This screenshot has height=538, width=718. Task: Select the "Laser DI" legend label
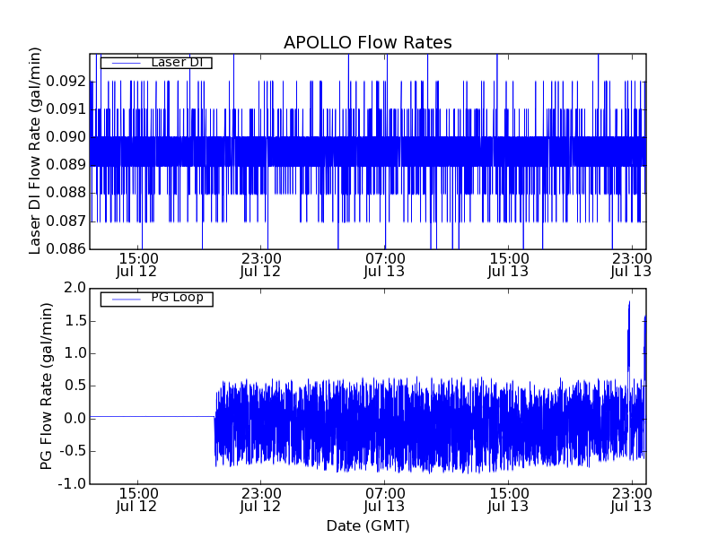[176, 63]
